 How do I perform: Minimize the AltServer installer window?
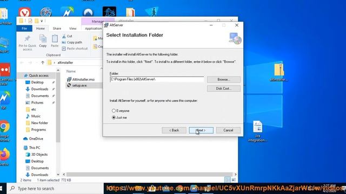click(211, 25)
